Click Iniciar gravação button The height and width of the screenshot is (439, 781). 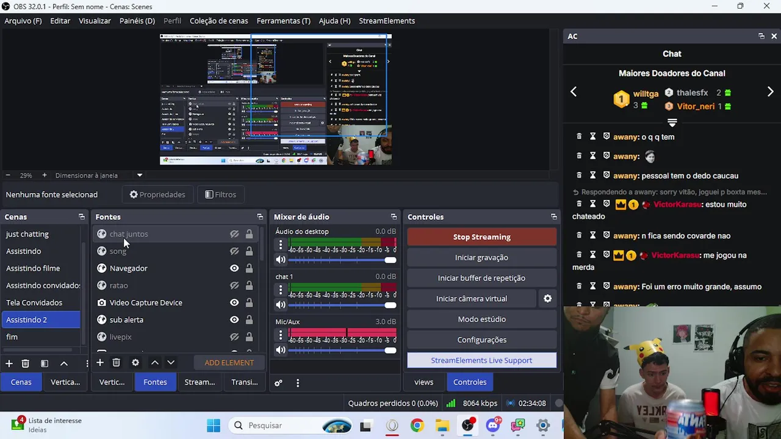482,257
